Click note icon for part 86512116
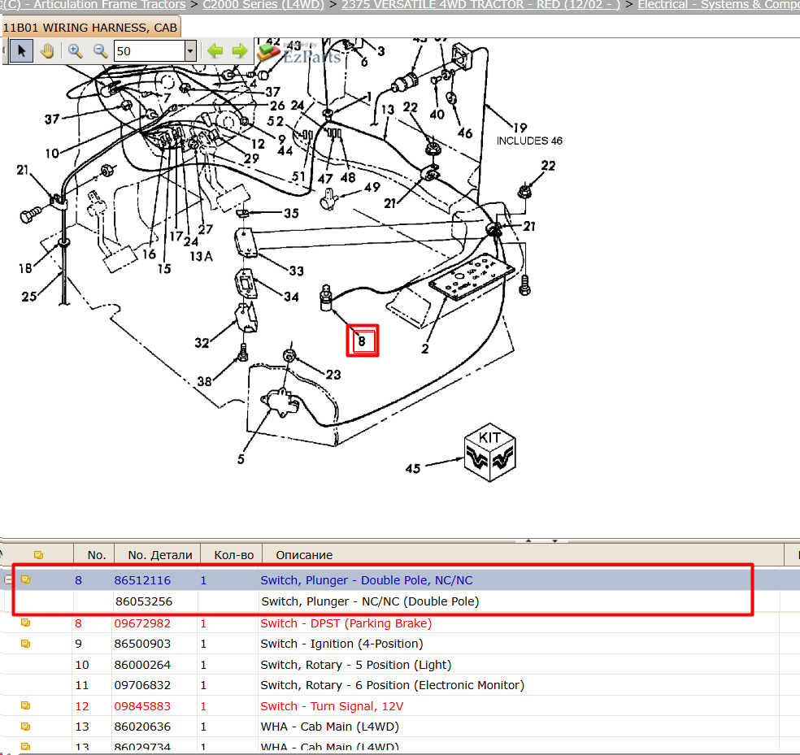The height and width of the screenshot is (755, 800). (x=25, y=579)
